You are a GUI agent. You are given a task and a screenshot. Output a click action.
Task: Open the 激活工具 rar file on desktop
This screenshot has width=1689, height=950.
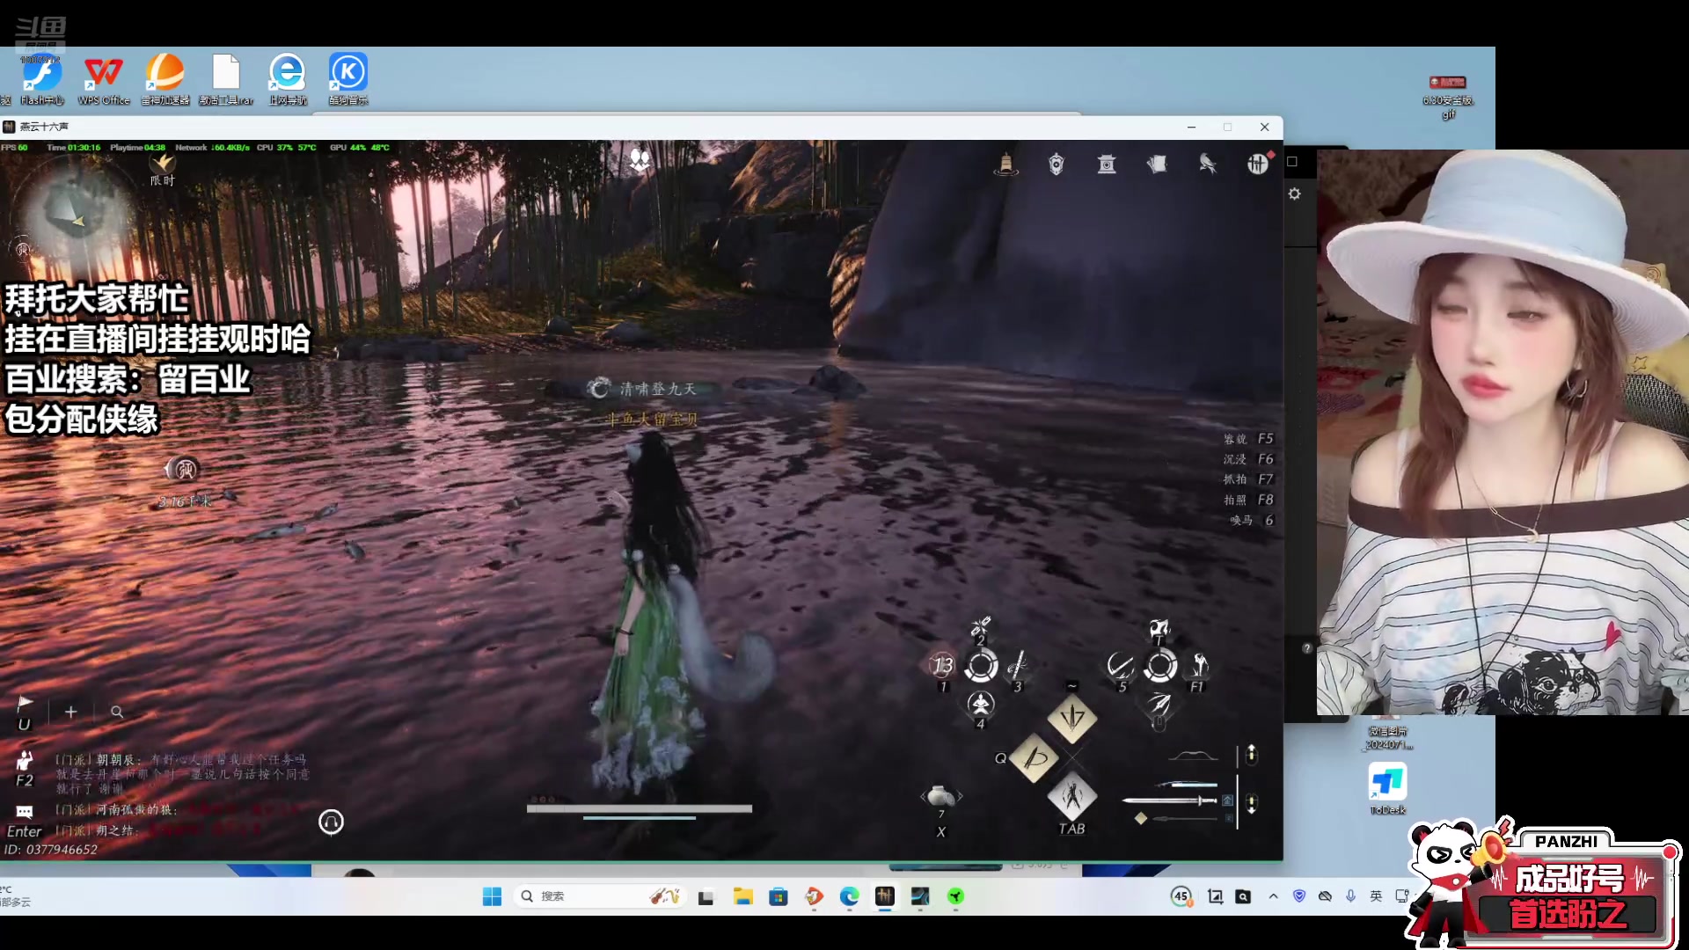(226, 79)
